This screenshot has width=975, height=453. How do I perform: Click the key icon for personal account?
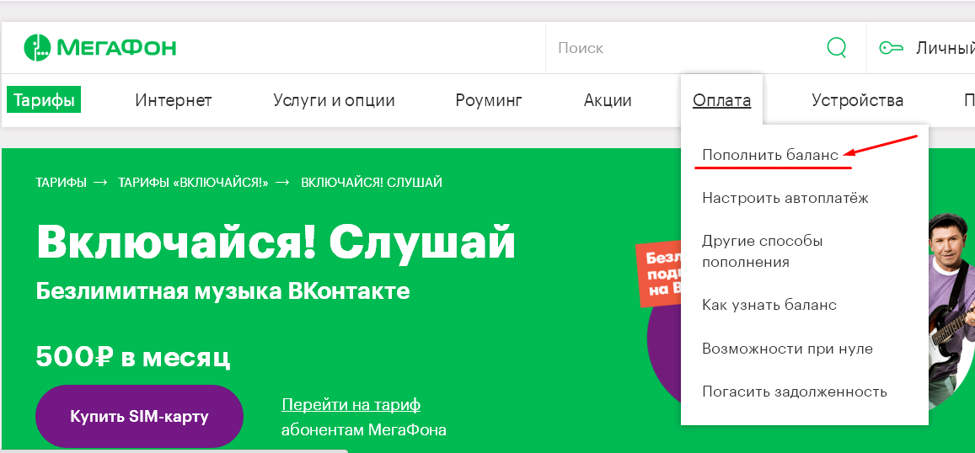[891, 48]
